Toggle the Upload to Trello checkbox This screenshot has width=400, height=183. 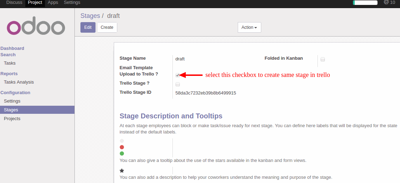tap(178, 75)
